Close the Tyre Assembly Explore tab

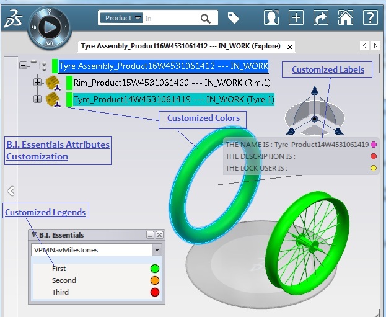coord(290,47)
